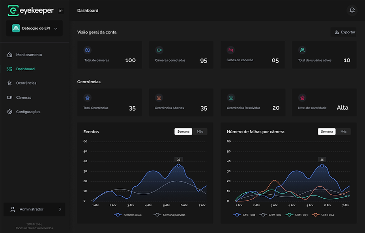
Task: Select Semana in Eventos chart
Action: coord(183,132)
